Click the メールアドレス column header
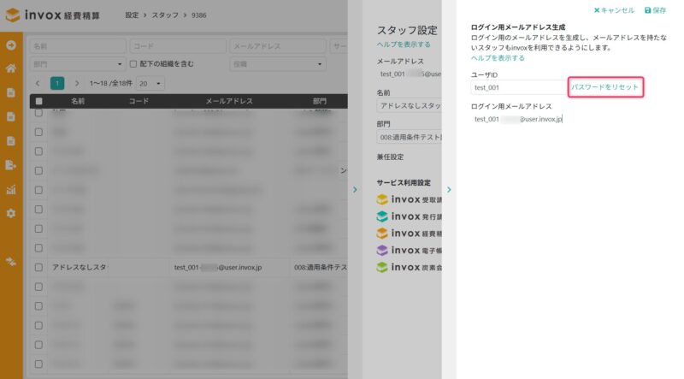The image size is (684, 379). click(229, 101)
